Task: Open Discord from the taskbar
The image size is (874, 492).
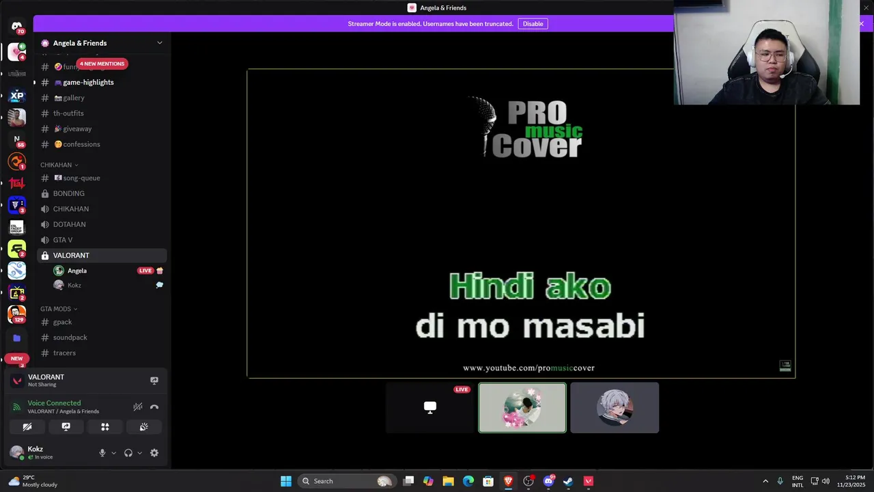Action: 548,481
